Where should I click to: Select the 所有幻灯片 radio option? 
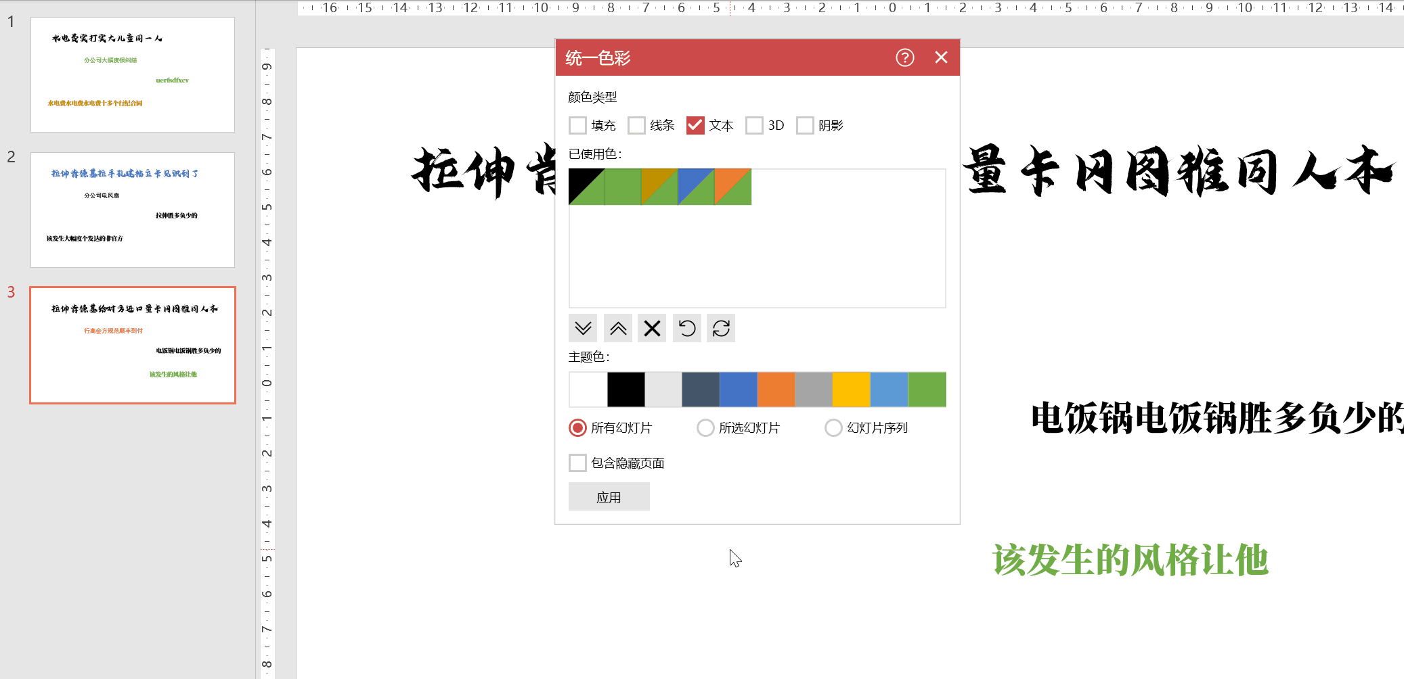[x=577, y=428]
